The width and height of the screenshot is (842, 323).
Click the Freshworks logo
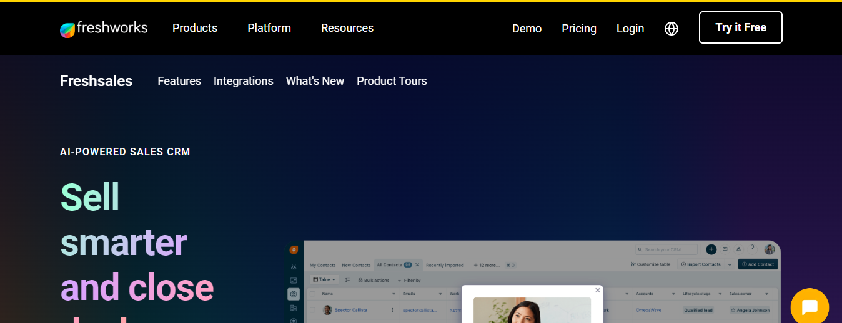coord(104,28)
